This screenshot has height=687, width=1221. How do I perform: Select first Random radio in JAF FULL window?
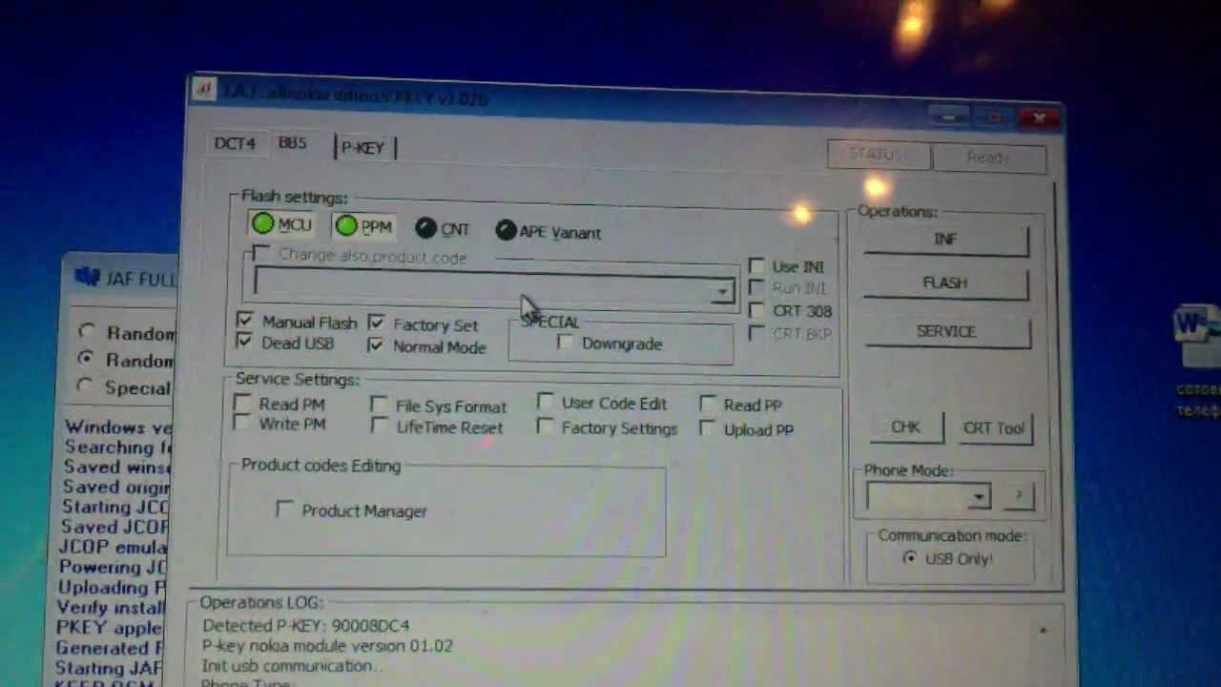(87, 331)
